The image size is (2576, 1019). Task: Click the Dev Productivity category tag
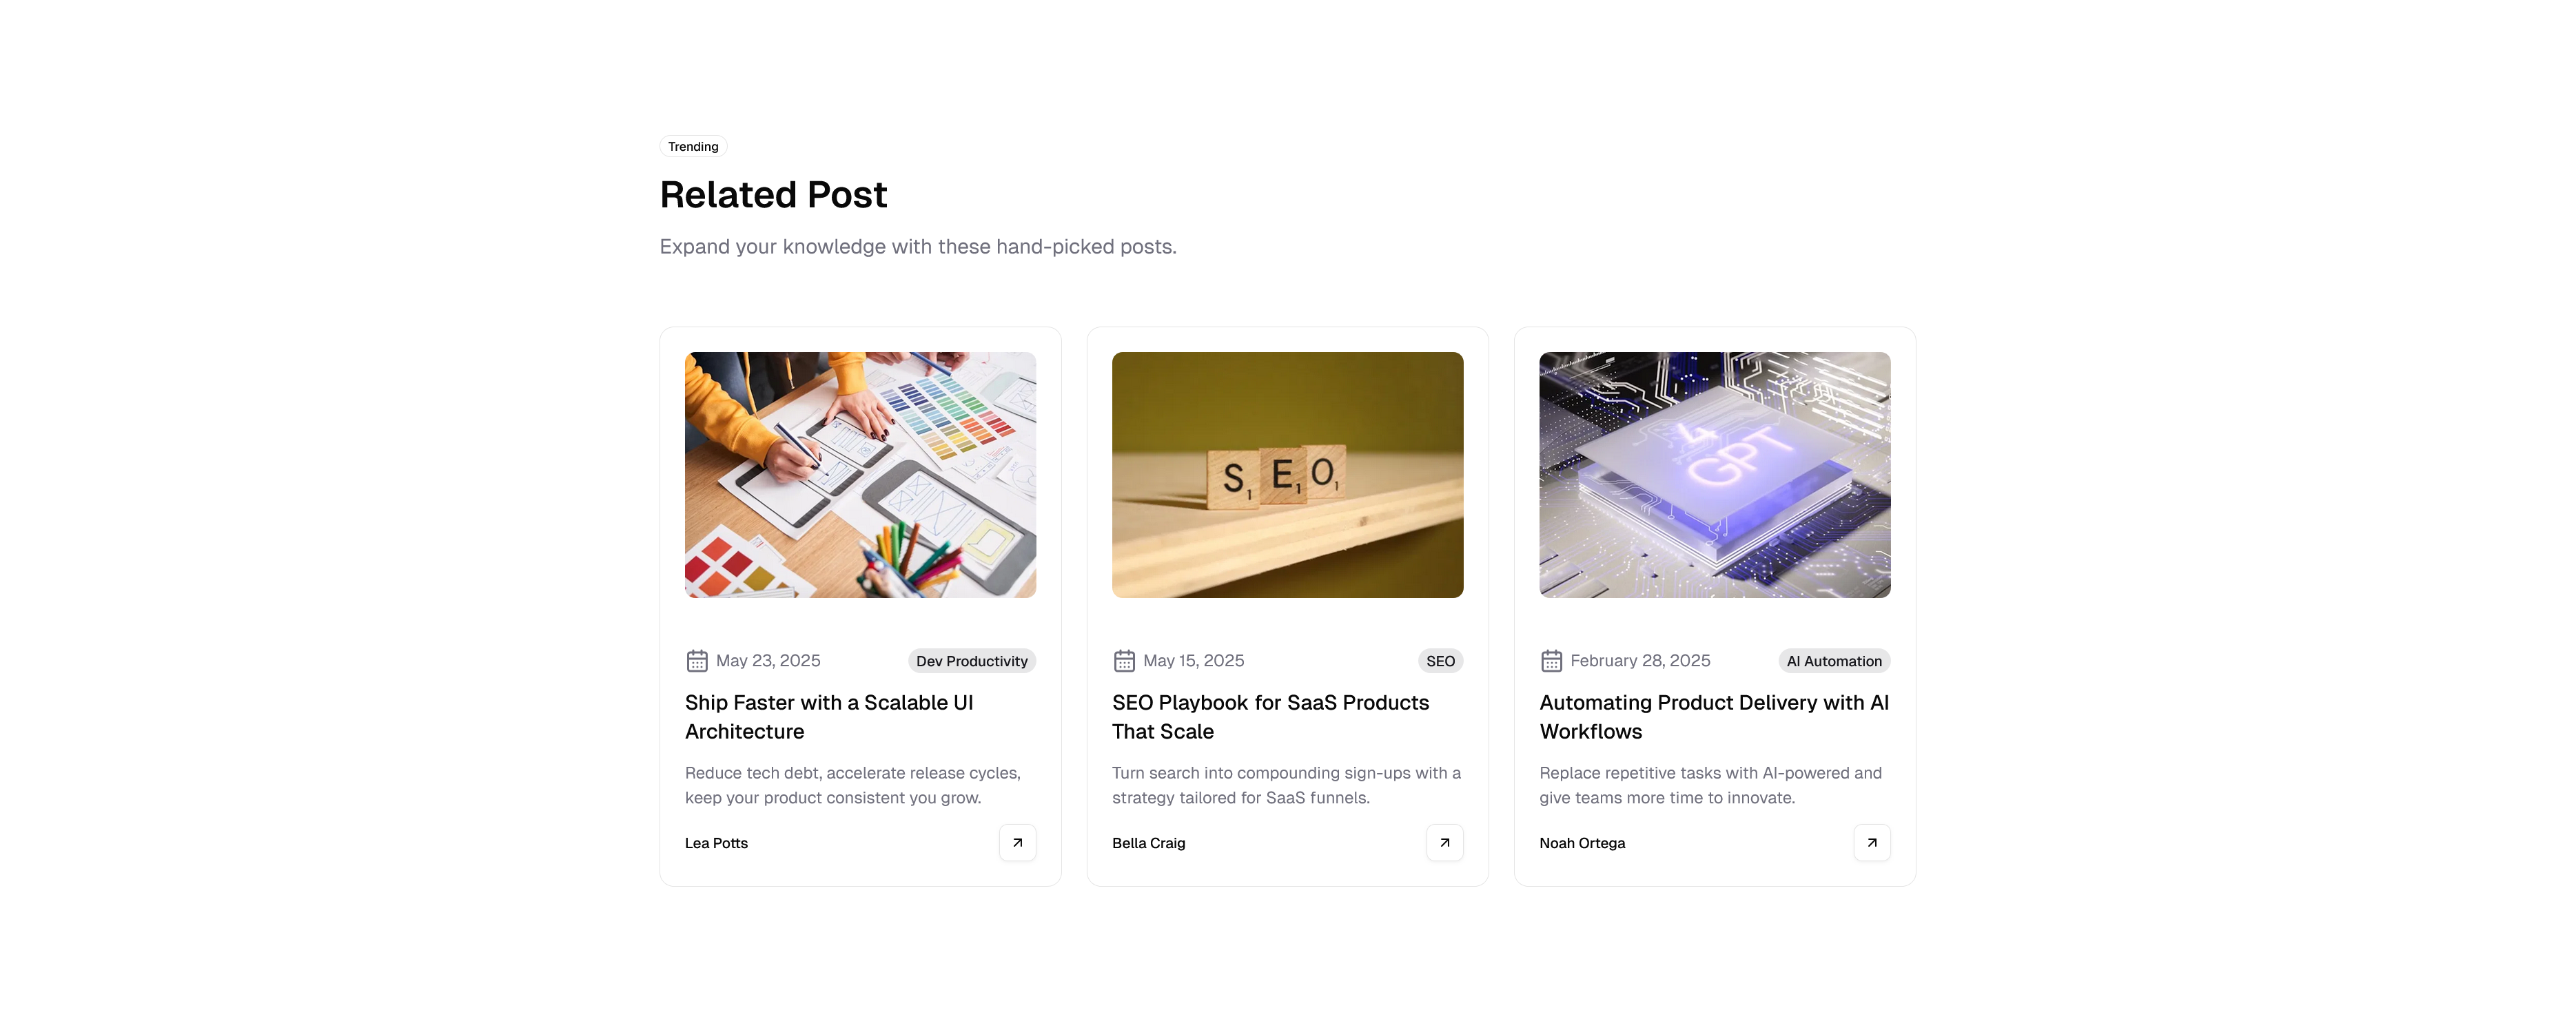971,661
